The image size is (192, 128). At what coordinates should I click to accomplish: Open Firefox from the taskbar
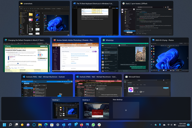[x=81, y=125]
